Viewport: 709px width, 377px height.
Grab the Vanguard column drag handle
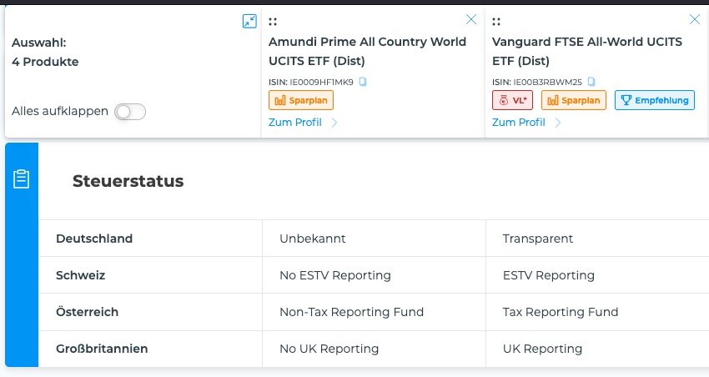coord(497,22)
